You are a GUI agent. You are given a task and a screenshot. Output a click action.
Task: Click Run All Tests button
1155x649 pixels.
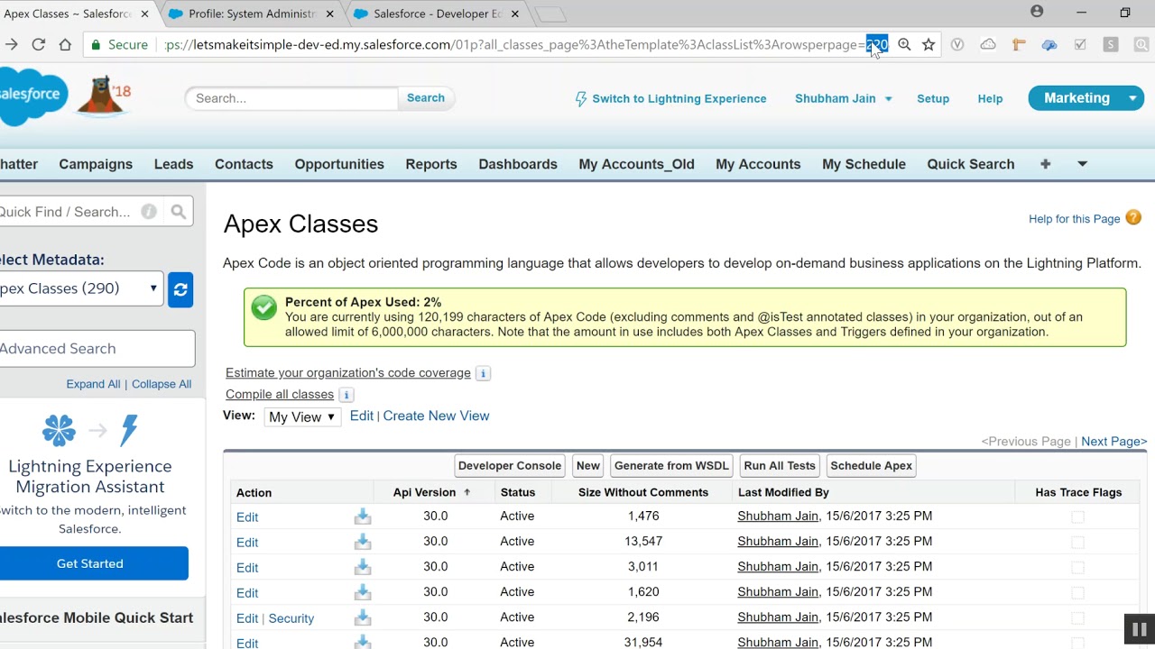(x=780, y=466)
